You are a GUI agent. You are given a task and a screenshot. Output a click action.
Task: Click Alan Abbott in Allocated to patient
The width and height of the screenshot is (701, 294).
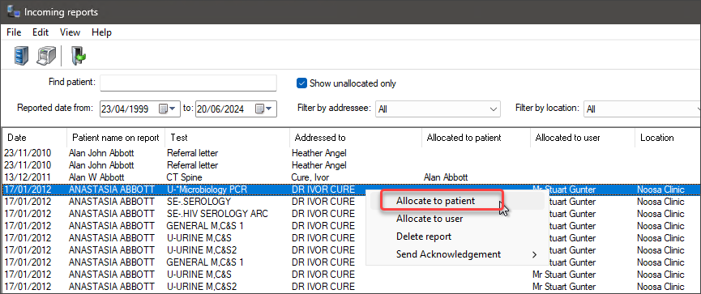446,177
